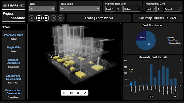184x103 pixels.
Task: Click the Planned Start Date number field
Action: [119, 9]
